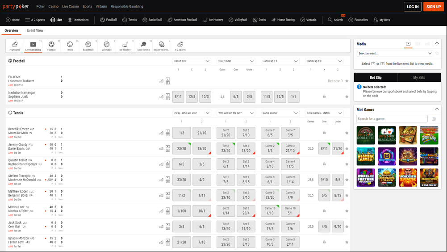
Task: Open scoreboard icon for Jeremy Chardy match
Action: (x=167, y=151)
